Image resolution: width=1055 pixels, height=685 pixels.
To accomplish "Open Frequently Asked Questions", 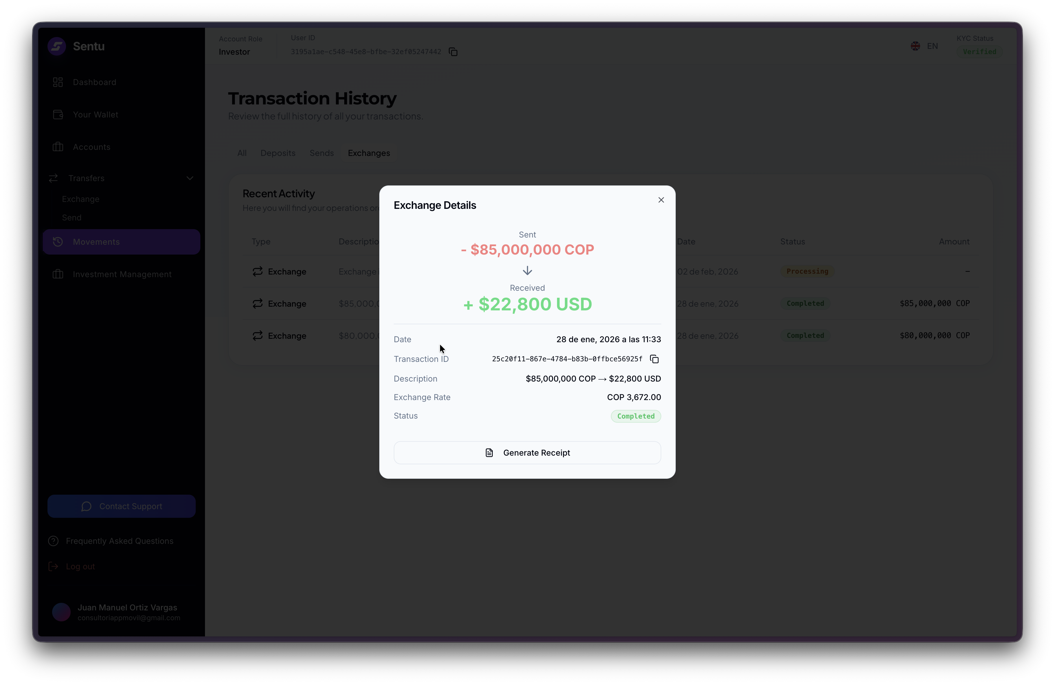I will [x=119, y=541].
